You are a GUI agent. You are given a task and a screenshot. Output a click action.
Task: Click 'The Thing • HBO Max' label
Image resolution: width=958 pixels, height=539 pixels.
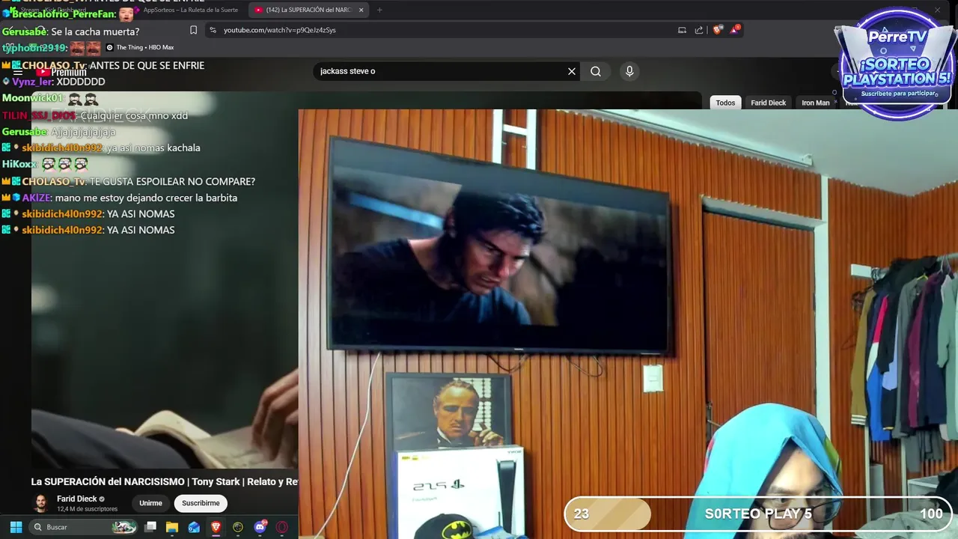click(x=144, y=47)
